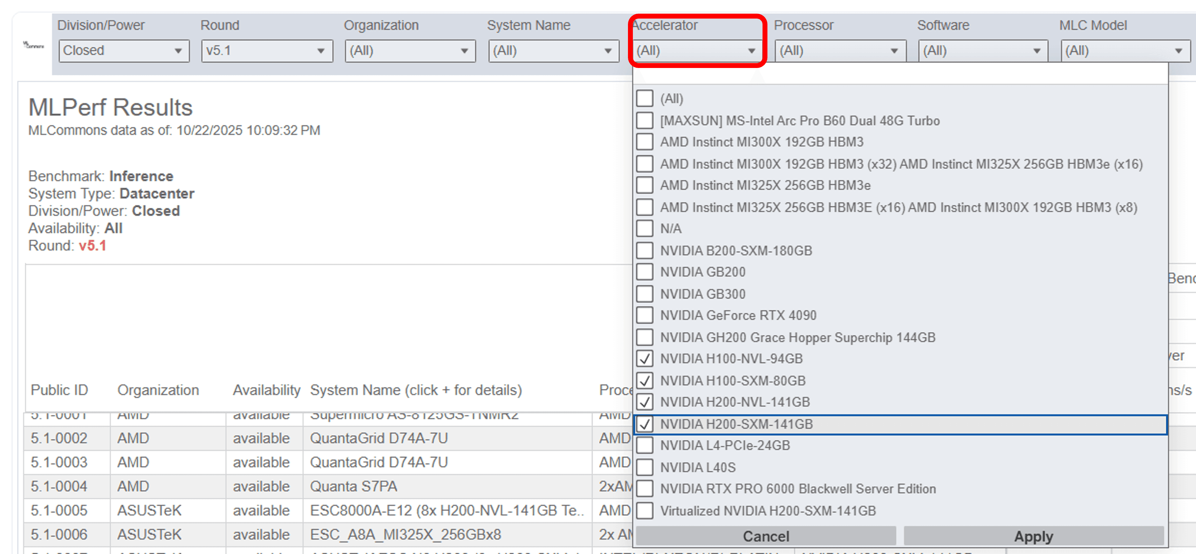Open the Processor filter dropdown
The image size is (1196, 554).
(840, 50)
